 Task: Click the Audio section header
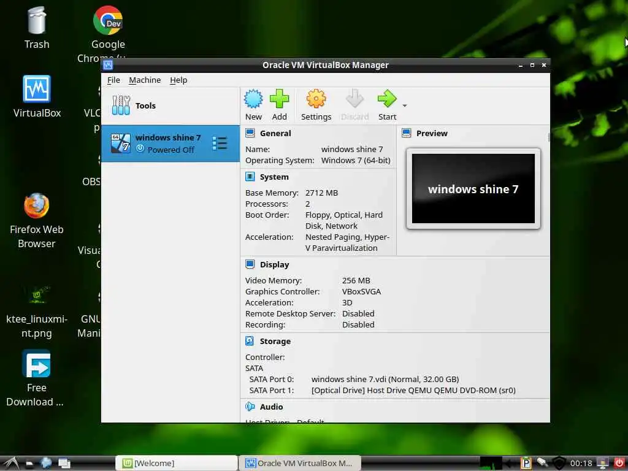(x=271, y=407)
